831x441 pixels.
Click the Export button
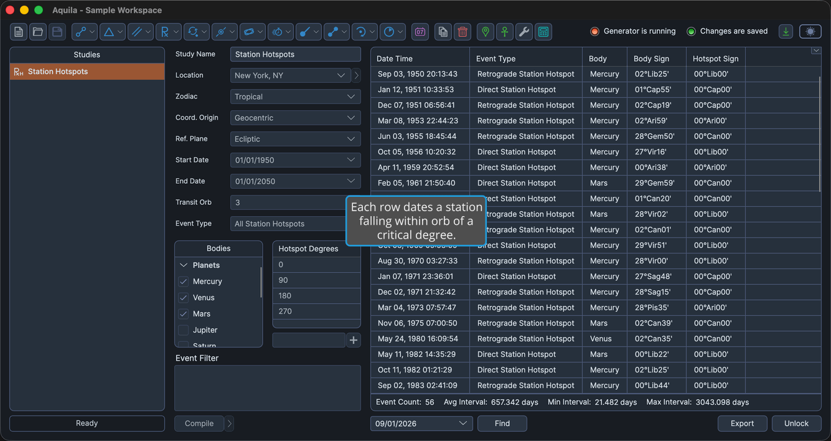pos(742,424)
